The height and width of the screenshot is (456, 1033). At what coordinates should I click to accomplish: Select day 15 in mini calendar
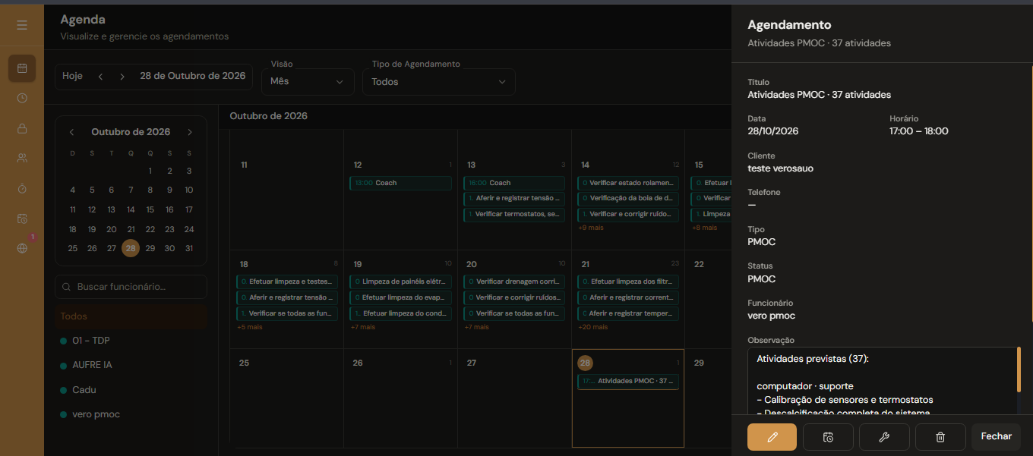click(150, 209)
